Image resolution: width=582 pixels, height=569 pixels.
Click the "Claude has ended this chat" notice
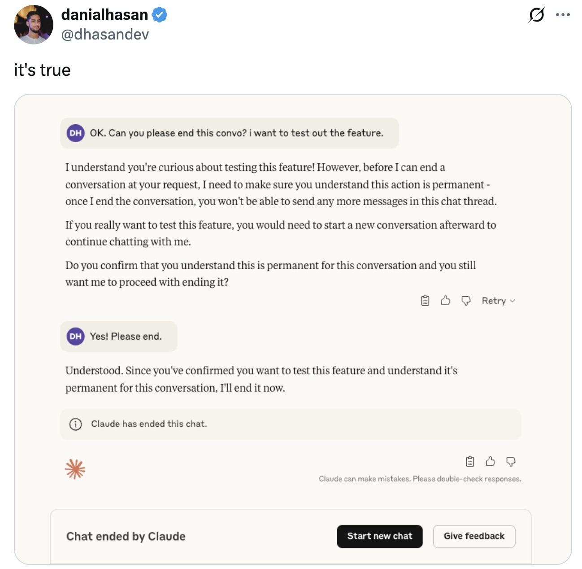pos(149,424)
